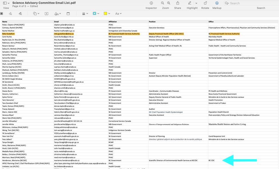Select Linklater, Les (HC/SC) name cell

click(10, 166)
